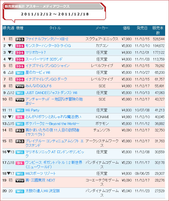
Task: Click the up triangle rank indicator in row 17
Action: [x=9, y=163]
